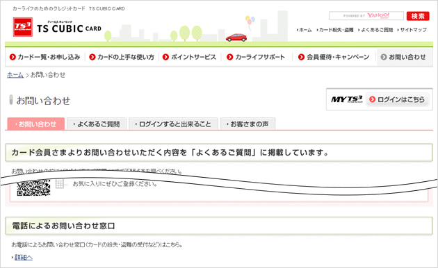Screen dimensions: 438x268
Task: Click the red car illustration in the header
Action: (236, 37)
